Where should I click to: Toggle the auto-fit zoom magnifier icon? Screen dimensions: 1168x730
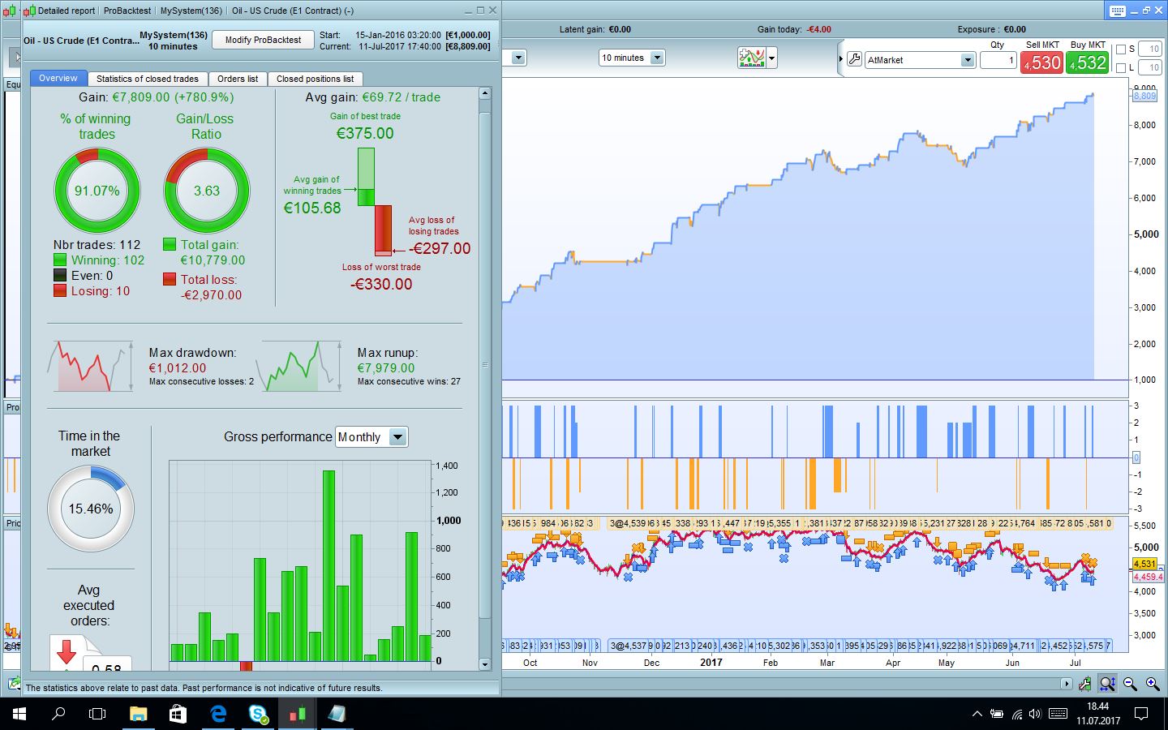point(1107,685)
